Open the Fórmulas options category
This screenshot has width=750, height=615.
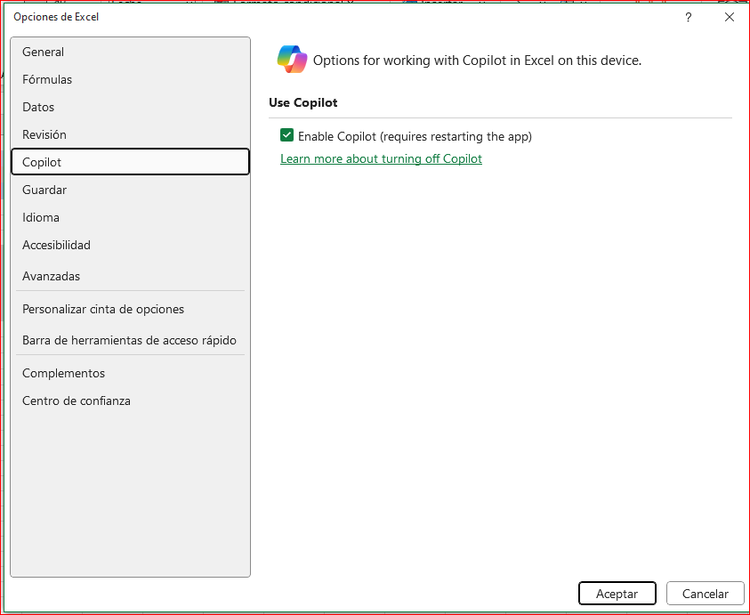tap(47, 79)
